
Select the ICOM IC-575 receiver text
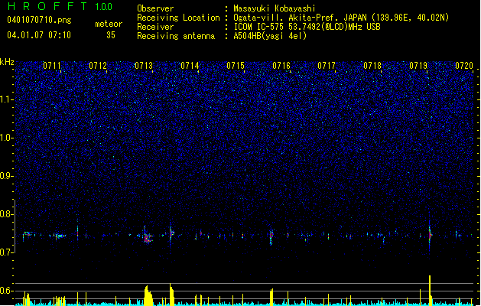point(307,27)
